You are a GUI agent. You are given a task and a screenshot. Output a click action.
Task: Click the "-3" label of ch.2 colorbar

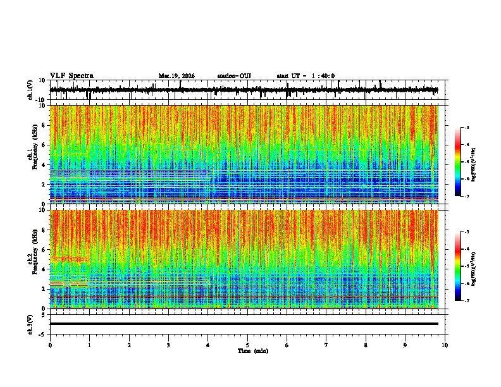(466, 232)
